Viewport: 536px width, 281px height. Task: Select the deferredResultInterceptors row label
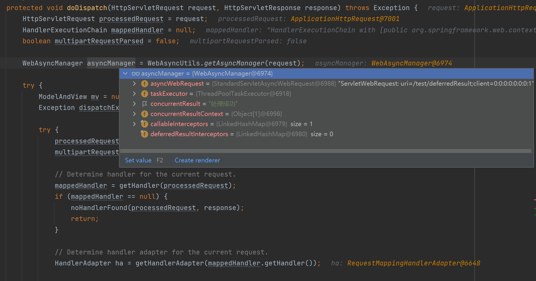189,134
